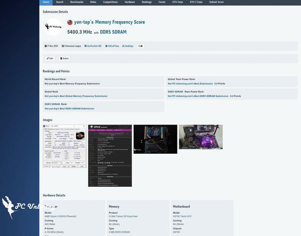301x236 pixels.
Task: Click the Edit button
Action: click(x=50, y=58)
